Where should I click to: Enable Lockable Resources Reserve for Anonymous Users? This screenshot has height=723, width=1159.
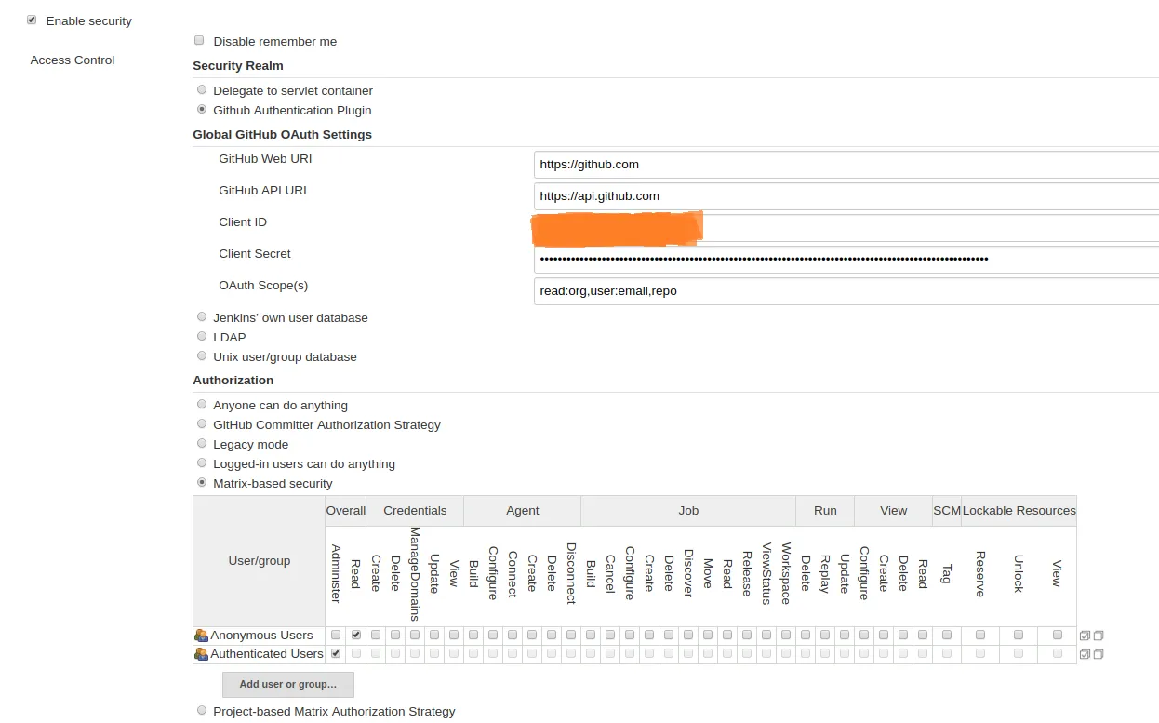click(980, 635)
